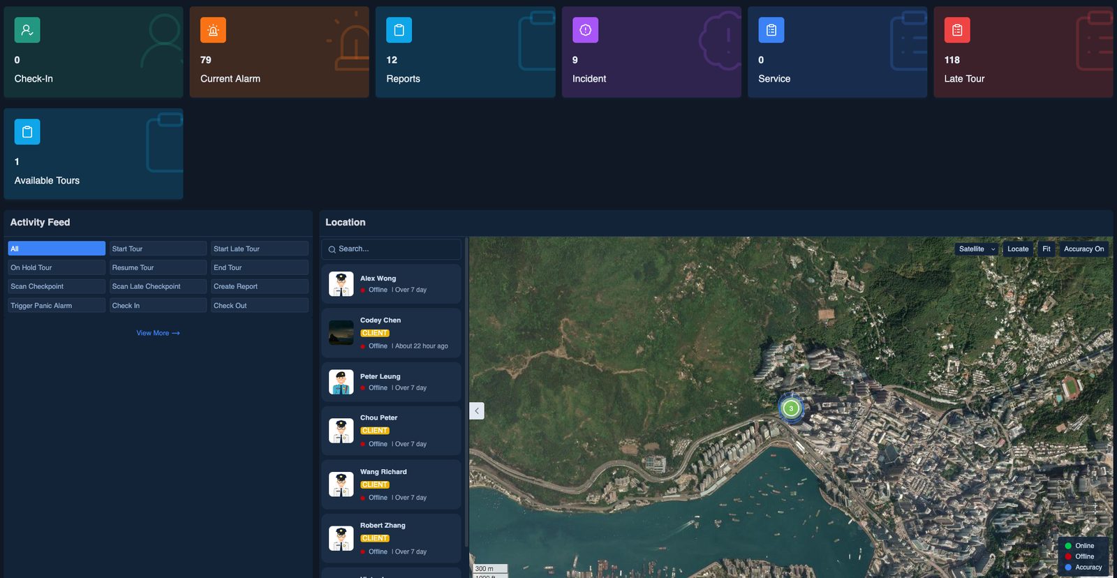This screenshot has width=1117, height=578.
Task: Click the Fit map button
Action: pyautogui.click(x=1046, y=249)
